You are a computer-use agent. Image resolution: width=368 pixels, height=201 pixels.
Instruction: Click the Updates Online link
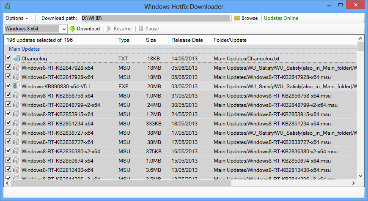tap(281, 18)
